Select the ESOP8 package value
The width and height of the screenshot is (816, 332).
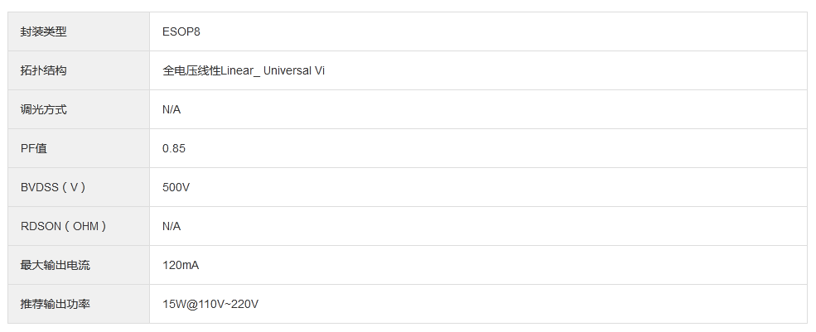tap(181, 32)
